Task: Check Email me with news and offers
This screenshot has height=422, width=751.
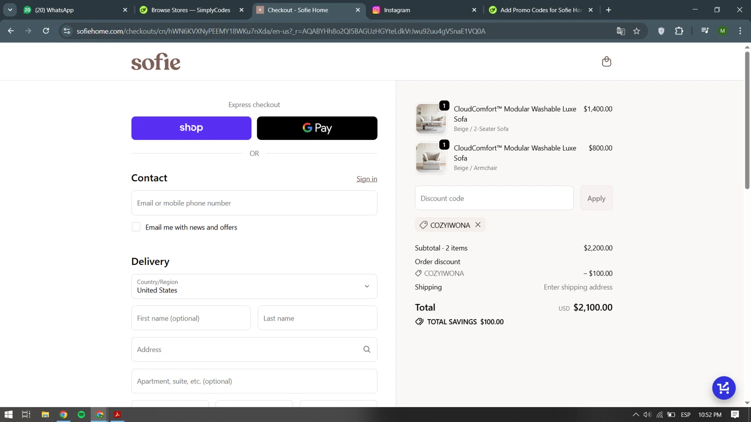Action: click(x=136, y=227)
